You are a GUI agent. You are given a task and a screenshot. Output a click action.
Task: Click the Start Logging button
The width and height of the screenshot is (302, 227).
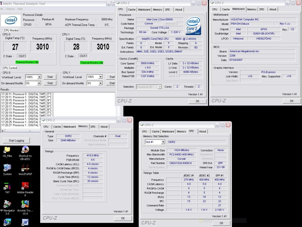click(x=16, y=140)
